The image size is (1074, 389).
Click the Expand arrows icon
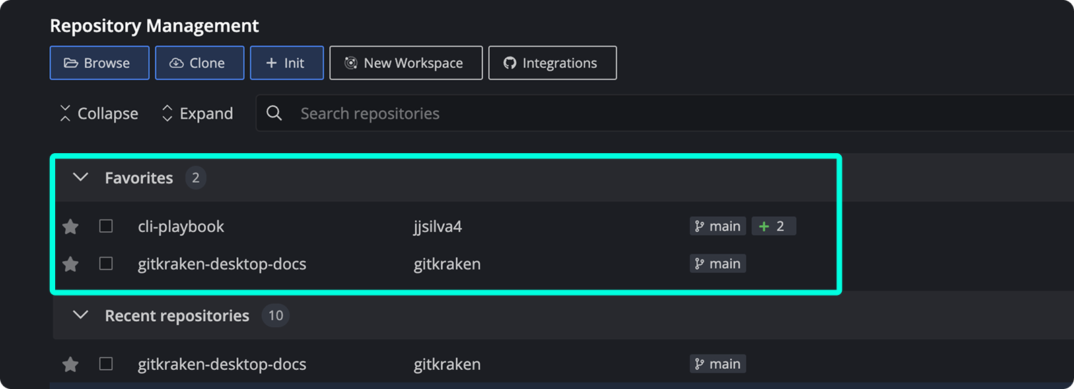(168, 114)
